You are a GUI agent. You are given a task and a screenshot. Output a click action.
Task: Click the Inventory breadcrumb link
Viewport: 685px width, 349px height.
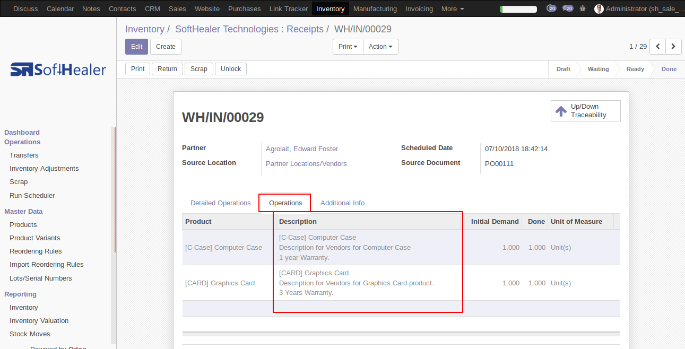pos(144,29)
